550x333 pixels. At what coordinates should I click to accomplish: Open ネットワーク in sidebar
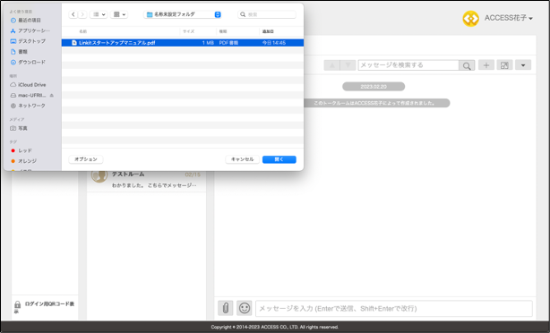tap(28, 106)
